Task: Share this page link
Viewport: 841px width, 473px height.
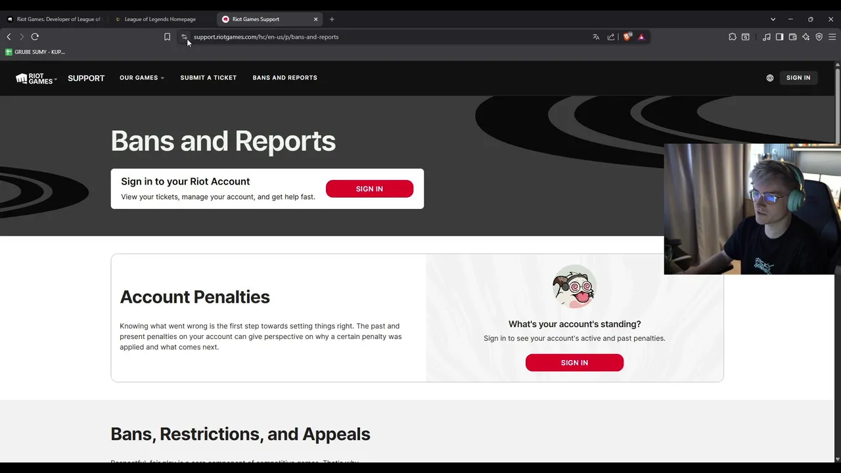Action: 611,37
